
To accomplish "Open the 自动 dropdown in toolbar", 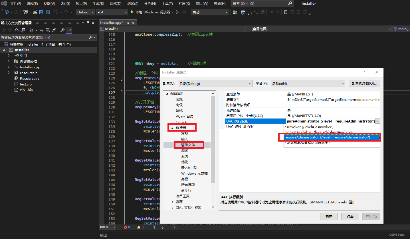I will (210, 12).
